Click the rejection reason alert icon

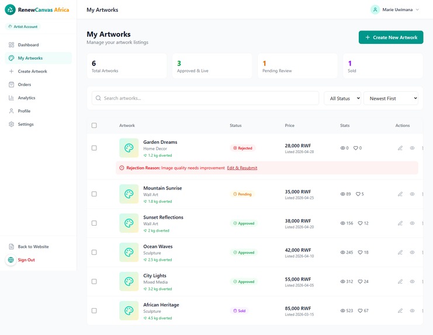[122, 168]
